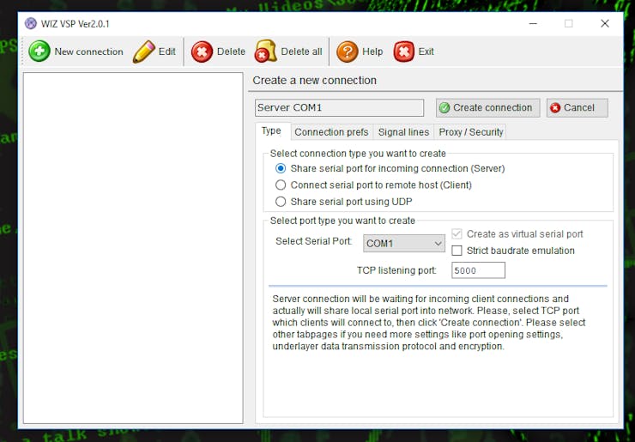Click the red Exit icon
The width and height of the screenshot is (635, 442).
[404, 51]
